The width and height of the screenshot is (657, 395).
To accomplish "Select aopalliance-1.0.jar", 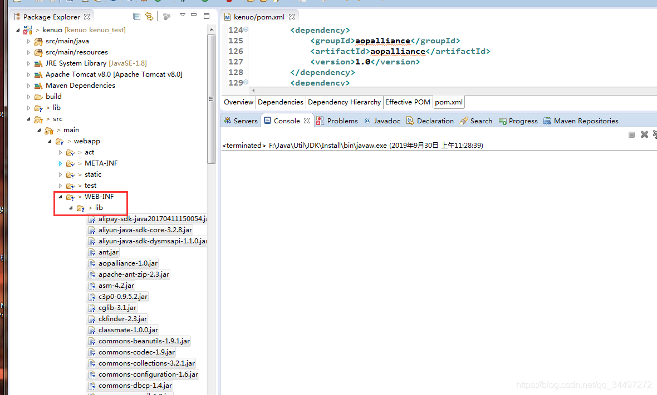I will (122, 263).
